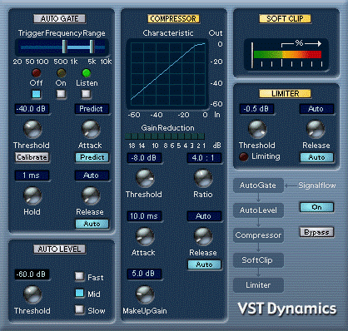Click the compressor -8.0 dB threshold field
The image size is (348, 331).
click(x=144, y=158)
